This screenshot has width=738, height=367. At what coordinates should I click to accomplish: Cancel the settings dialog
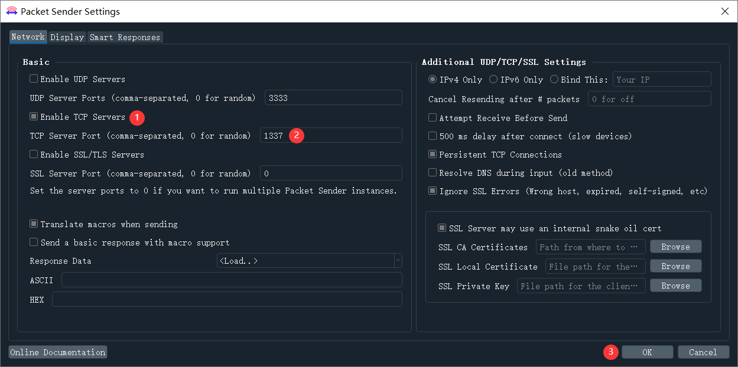pyautogui.click(x=703, y=352)
